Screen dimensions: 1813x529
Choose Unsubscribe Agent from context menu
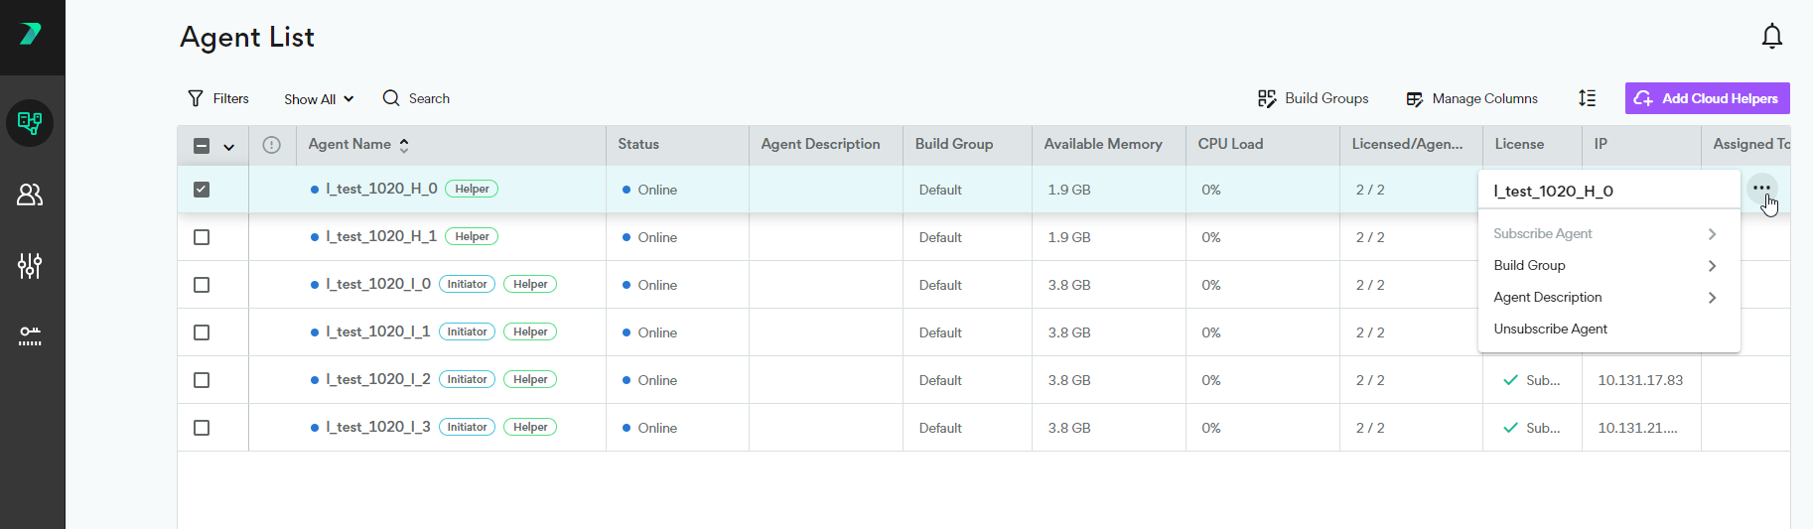click(x=1550, y=330)
